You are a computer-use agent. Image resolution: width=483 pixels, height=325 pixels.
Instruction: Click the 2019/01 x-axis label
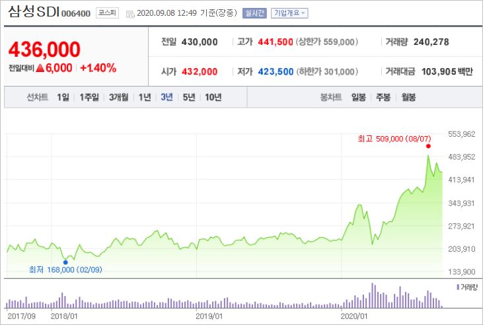[209, 316]
